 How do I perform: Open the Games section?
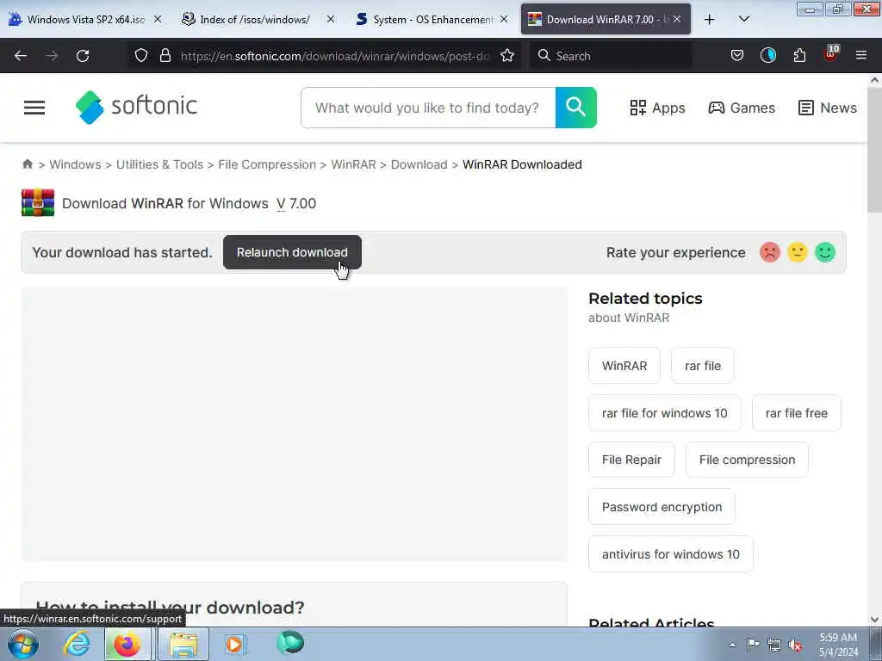click(742, 108)
